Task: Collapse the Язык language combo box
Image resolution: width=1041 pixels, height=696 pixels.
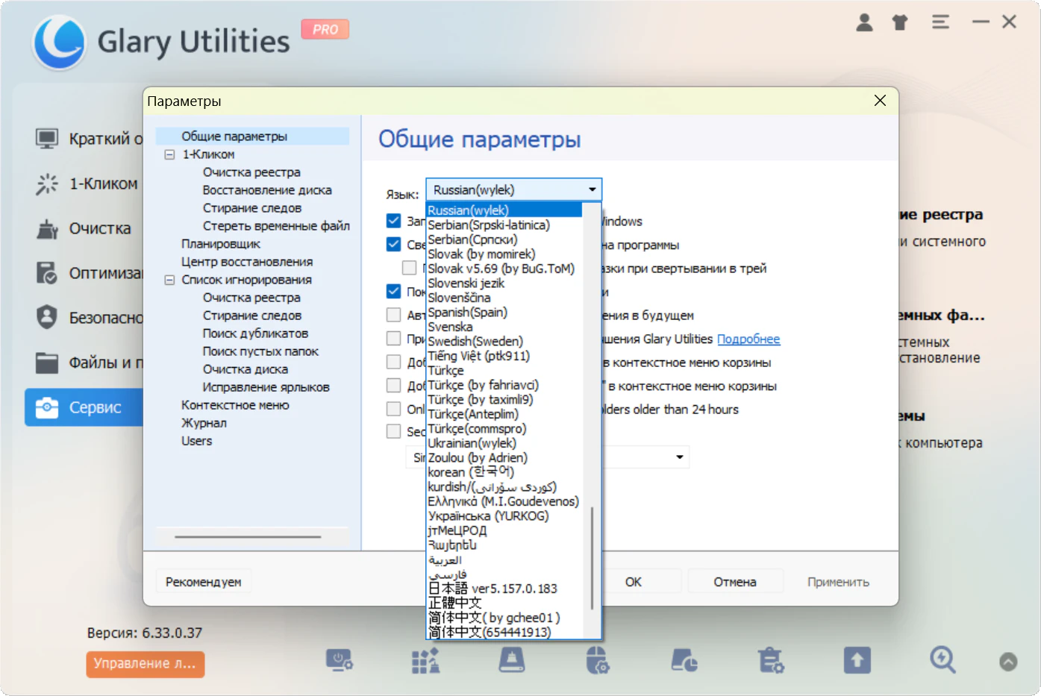Action: [513, 189]
